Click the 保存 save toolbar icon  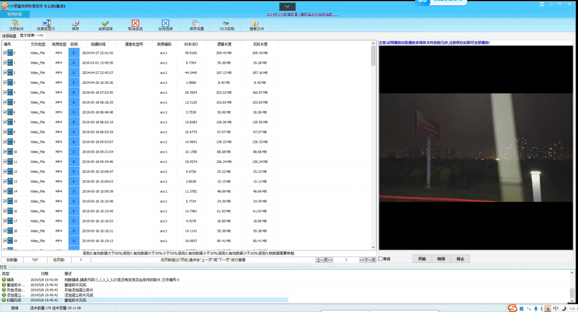(75, 23)
